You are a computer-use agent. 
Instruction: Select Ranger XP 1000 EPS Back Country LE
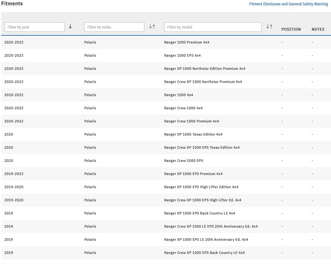pyautogui.click(x=199, y=213)
